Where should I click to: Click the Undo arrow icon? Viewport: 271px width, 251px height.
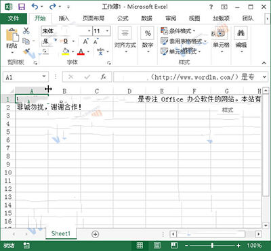click(35, 7)
